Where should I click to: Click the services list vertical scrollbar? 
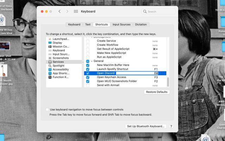pos(168,82)
